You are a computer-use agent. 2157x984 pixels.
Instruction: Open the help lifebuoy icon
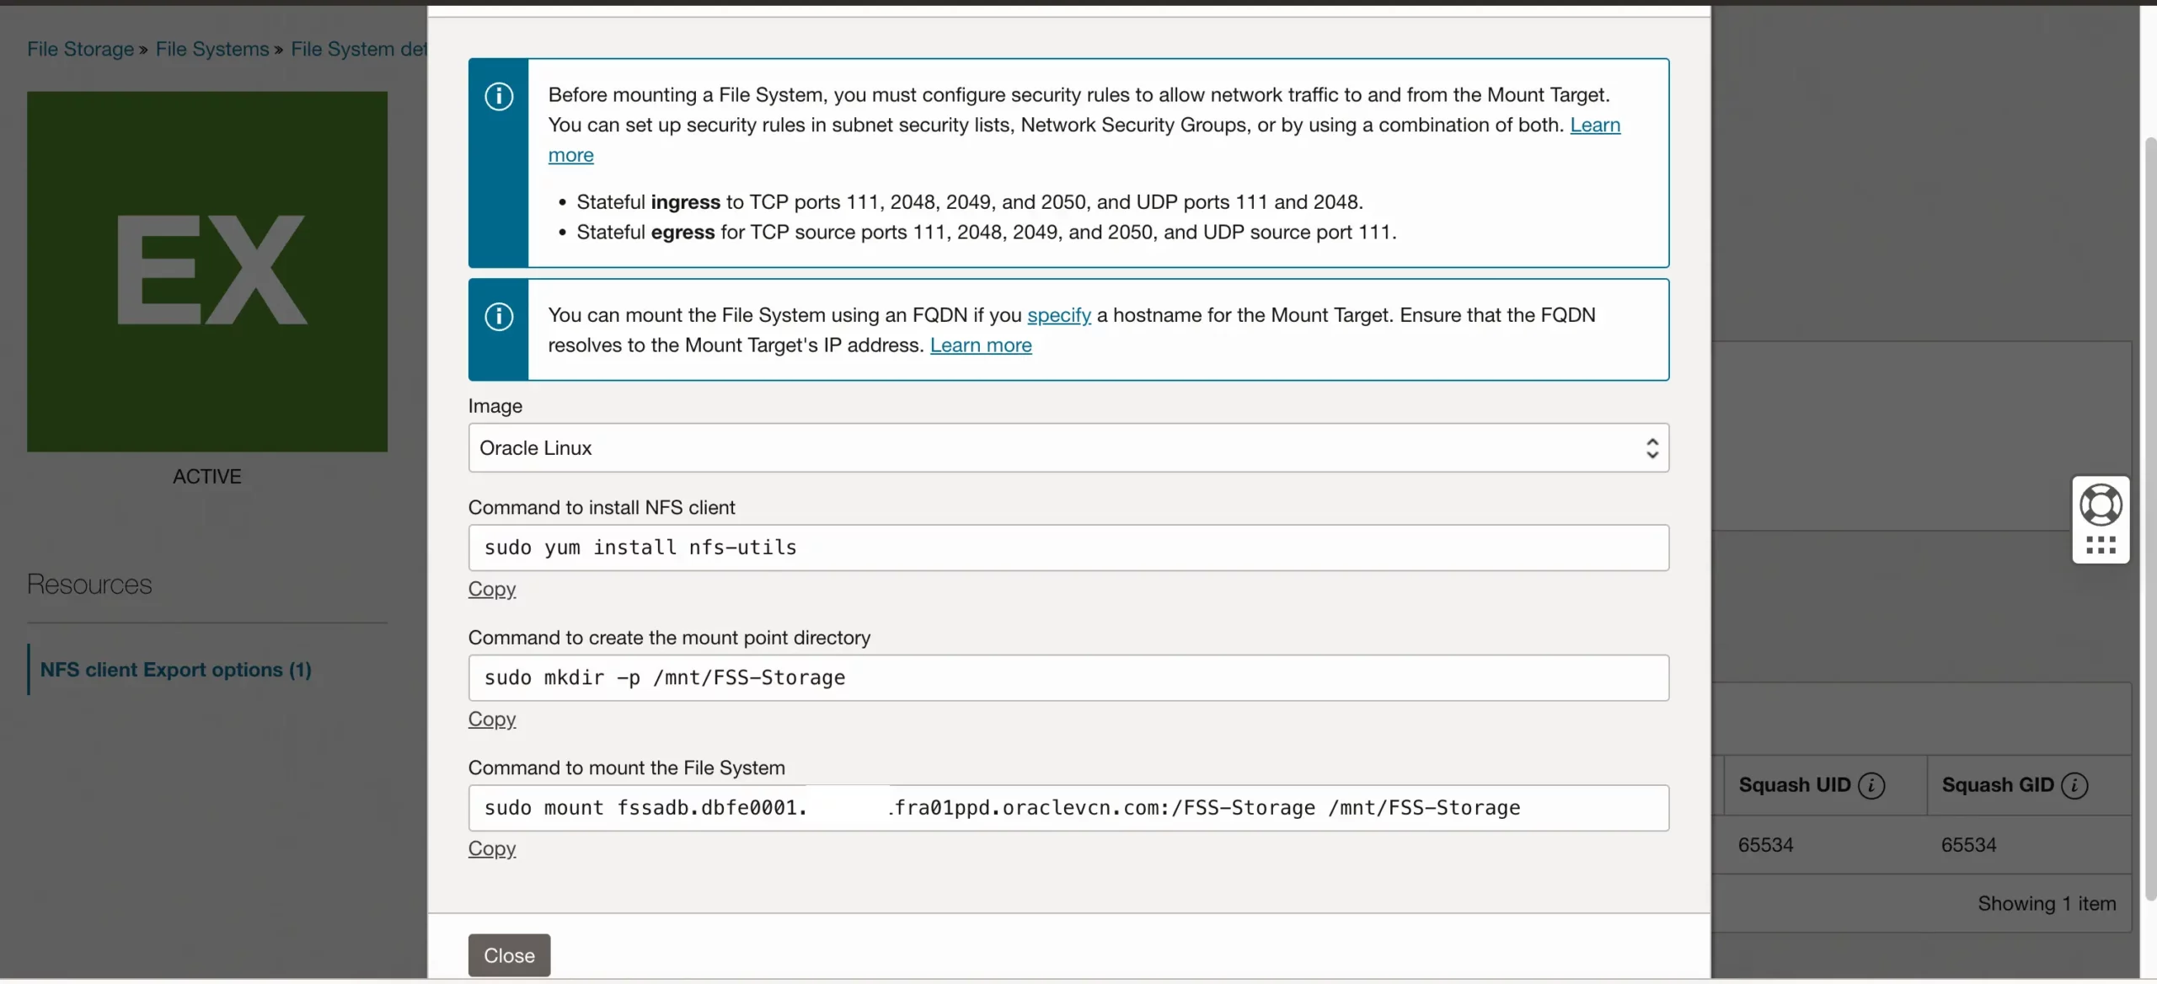click(2101, 505)
